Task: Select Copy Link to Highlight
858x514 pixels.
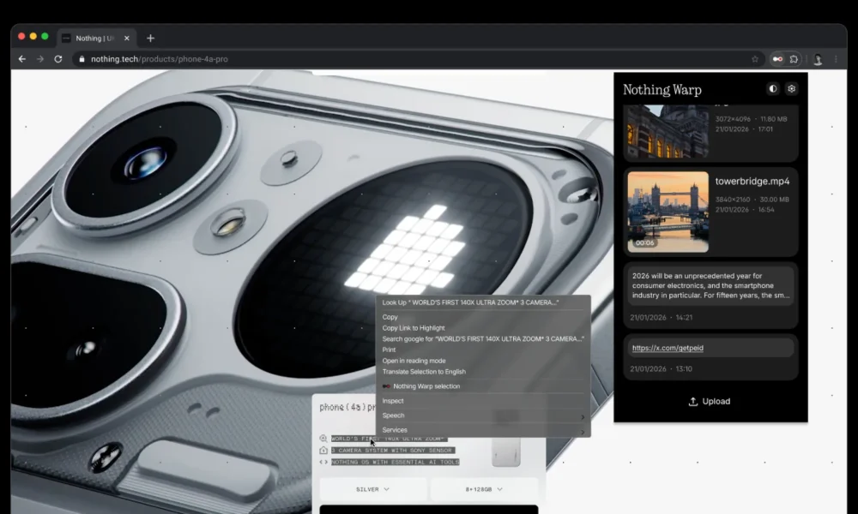Action: [414, 328]
